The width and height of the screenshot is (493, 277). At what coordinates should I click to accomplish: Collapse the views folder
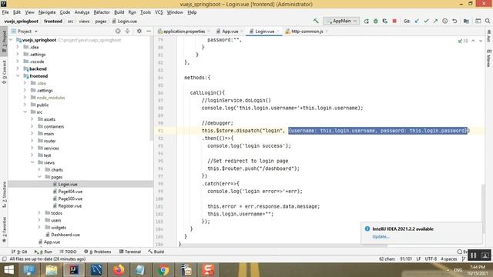pyautogui.click(x=32, y=162)
